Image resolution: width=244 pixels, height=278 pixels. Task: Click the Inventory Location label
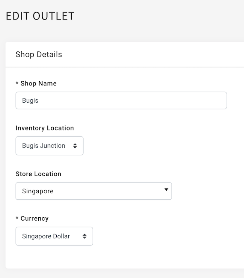pyautogui.click(x=45, y=128)
